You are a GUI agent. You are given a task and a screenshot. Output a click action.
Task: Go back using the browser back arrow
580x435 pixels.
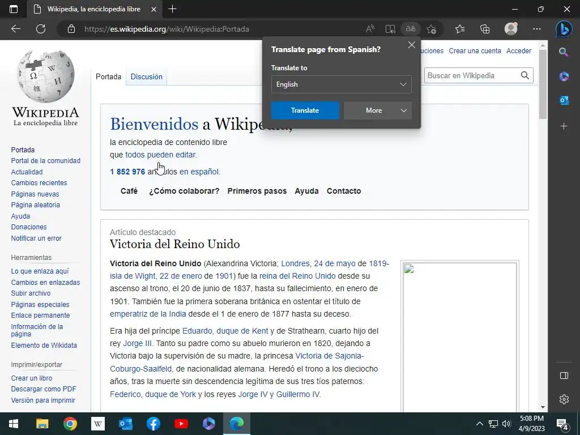[16, 29]
